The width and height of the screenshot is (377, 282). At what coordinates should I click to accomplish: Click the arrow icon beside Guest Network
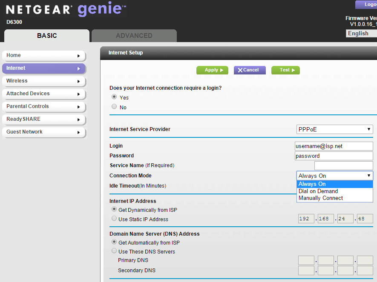click(79, 132)
